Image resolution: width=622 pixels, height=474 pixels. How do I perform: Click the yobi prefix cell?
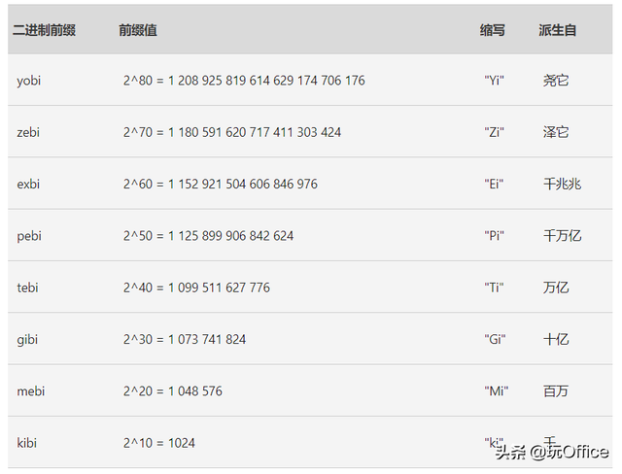(29, 81)
